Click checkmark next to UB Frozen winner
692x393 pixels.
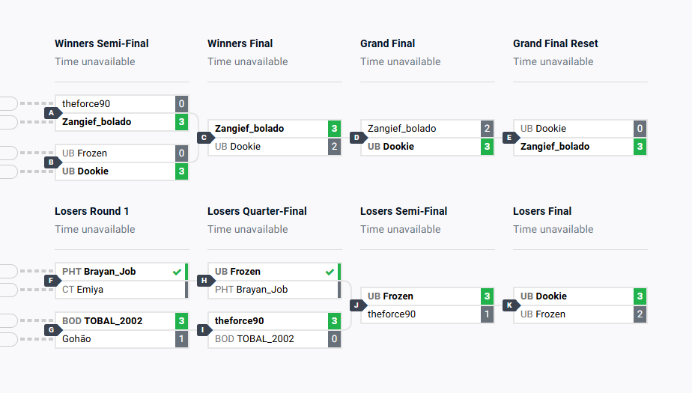click(x=330, y=272)
